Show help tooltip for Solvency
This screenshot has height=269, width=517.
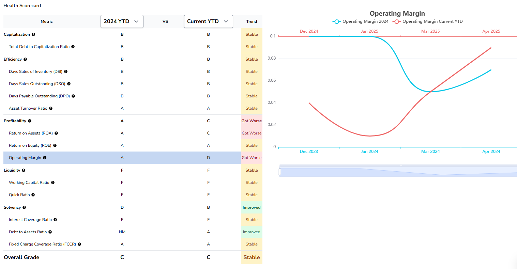pos(24,207)
